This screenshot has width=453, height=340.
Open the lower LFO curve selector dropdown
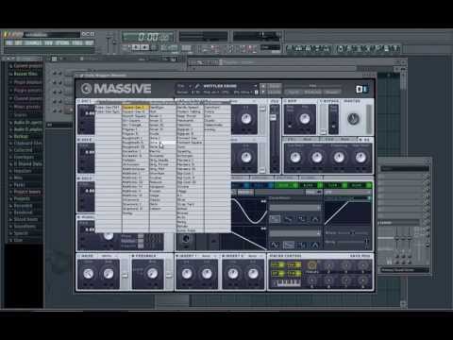click(294, 233)
